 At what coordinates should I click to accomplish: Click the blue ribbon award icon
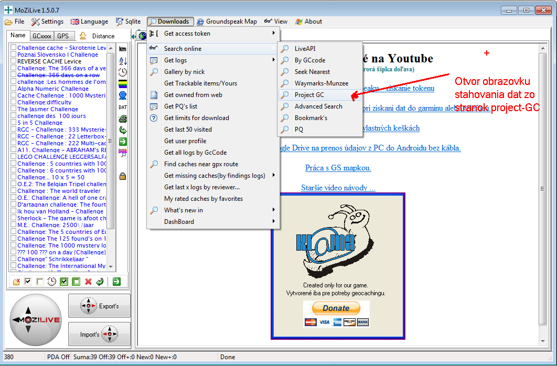(x=123, y=95)
